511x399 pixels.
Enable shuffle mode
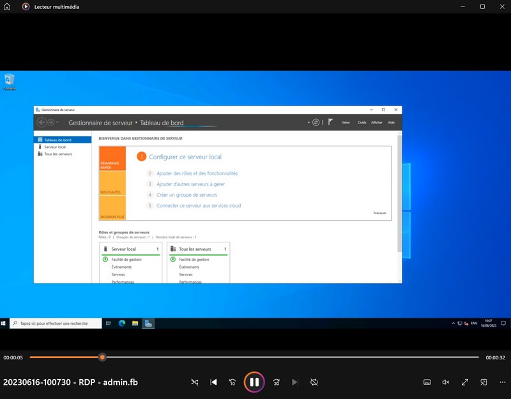tap(195, 382)
